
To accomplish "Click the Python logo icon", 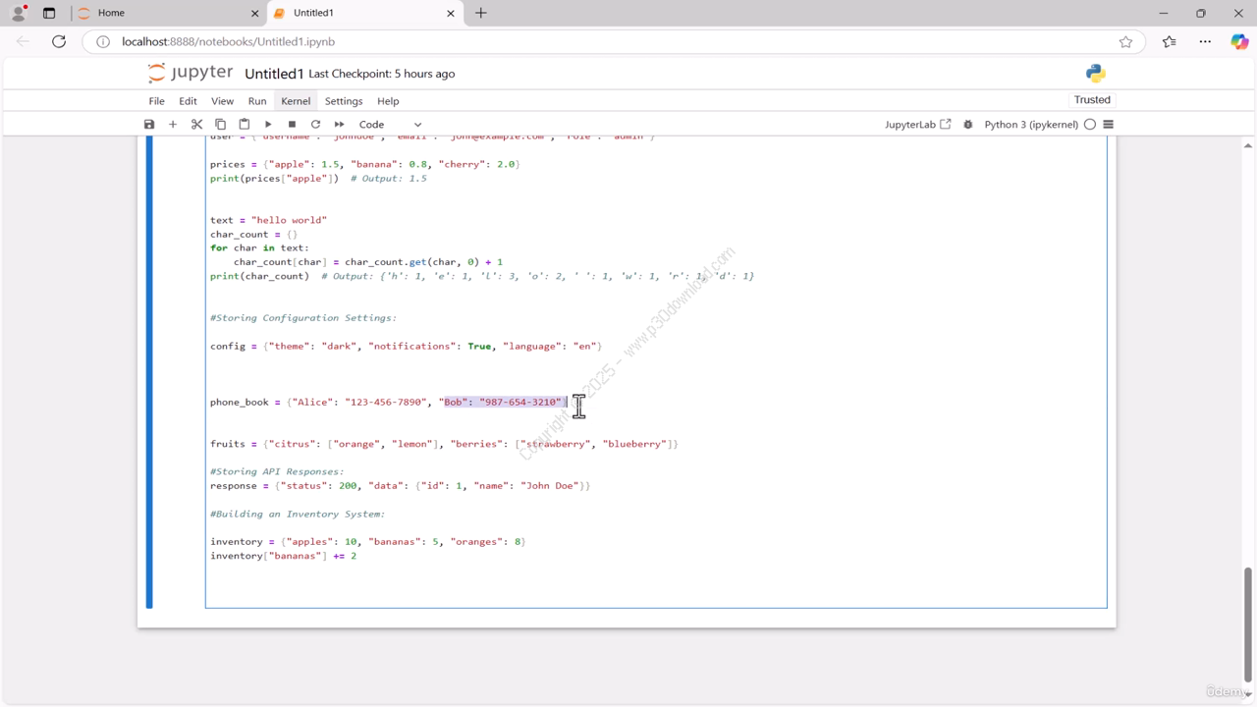I will pos(1096,74).
